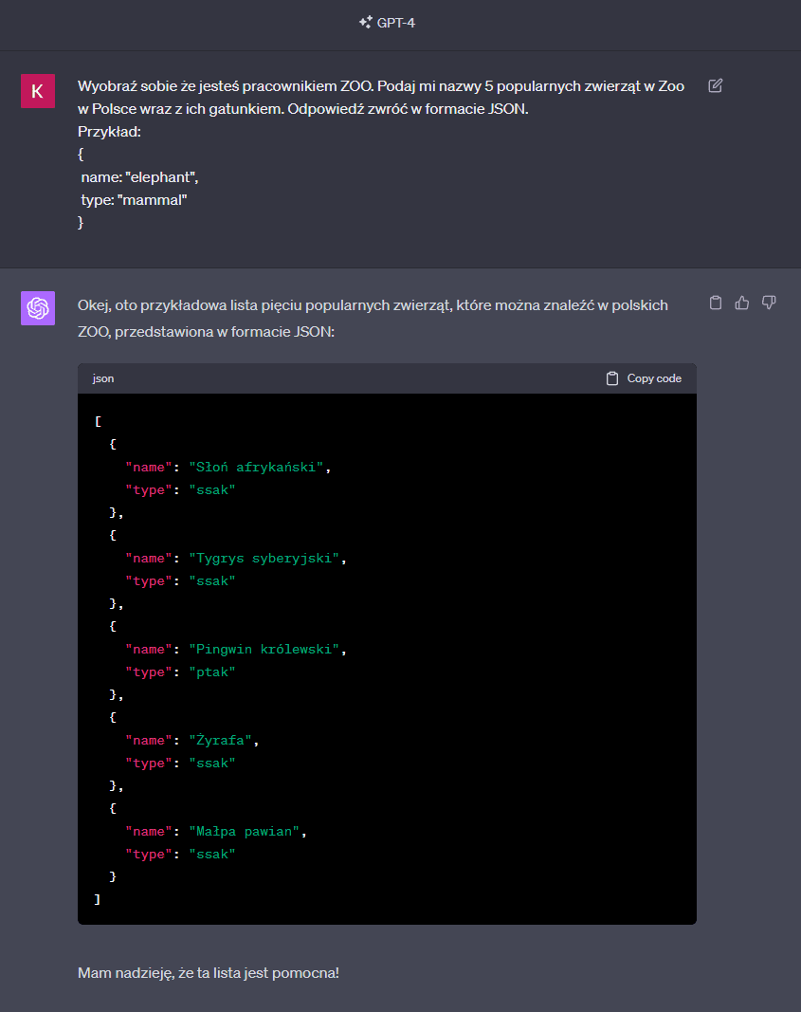Click the "ptak" type value
Screen dimensions: 801x1012
tap(212, 672)
